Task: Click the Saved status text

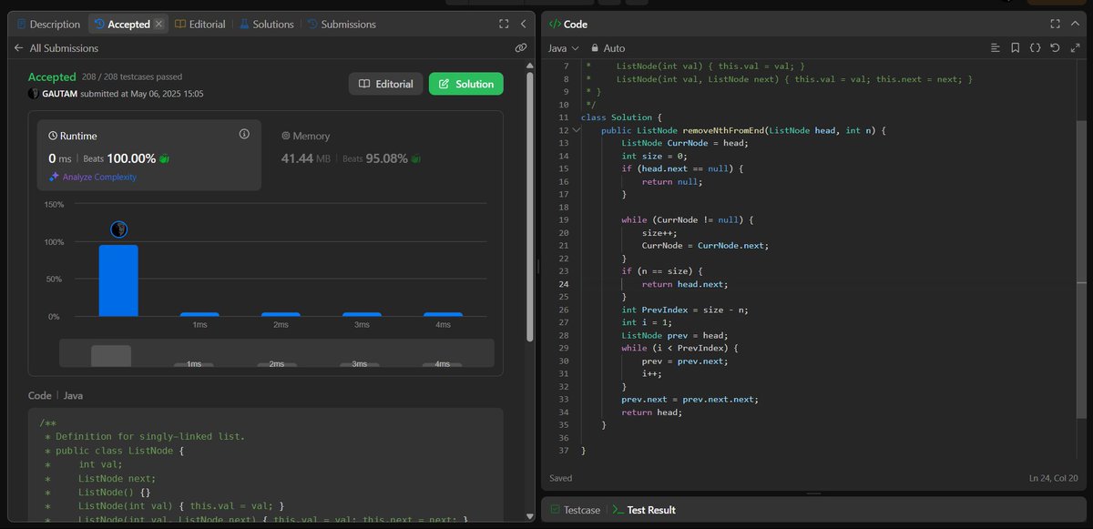Action: coord(563,478)
